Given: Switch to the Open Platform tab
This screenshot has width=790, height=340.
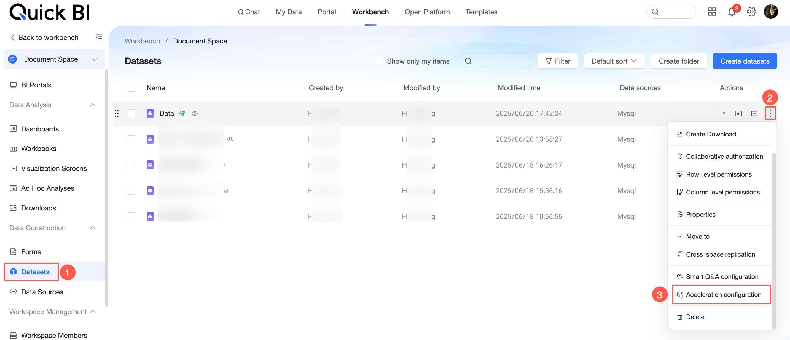Looking at the screenshot, I should tap(427, 12).
